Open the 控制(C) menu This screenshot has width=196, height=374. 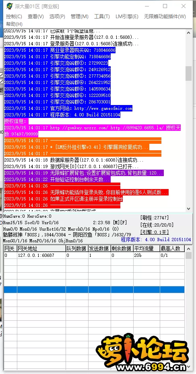pos(14,17)
